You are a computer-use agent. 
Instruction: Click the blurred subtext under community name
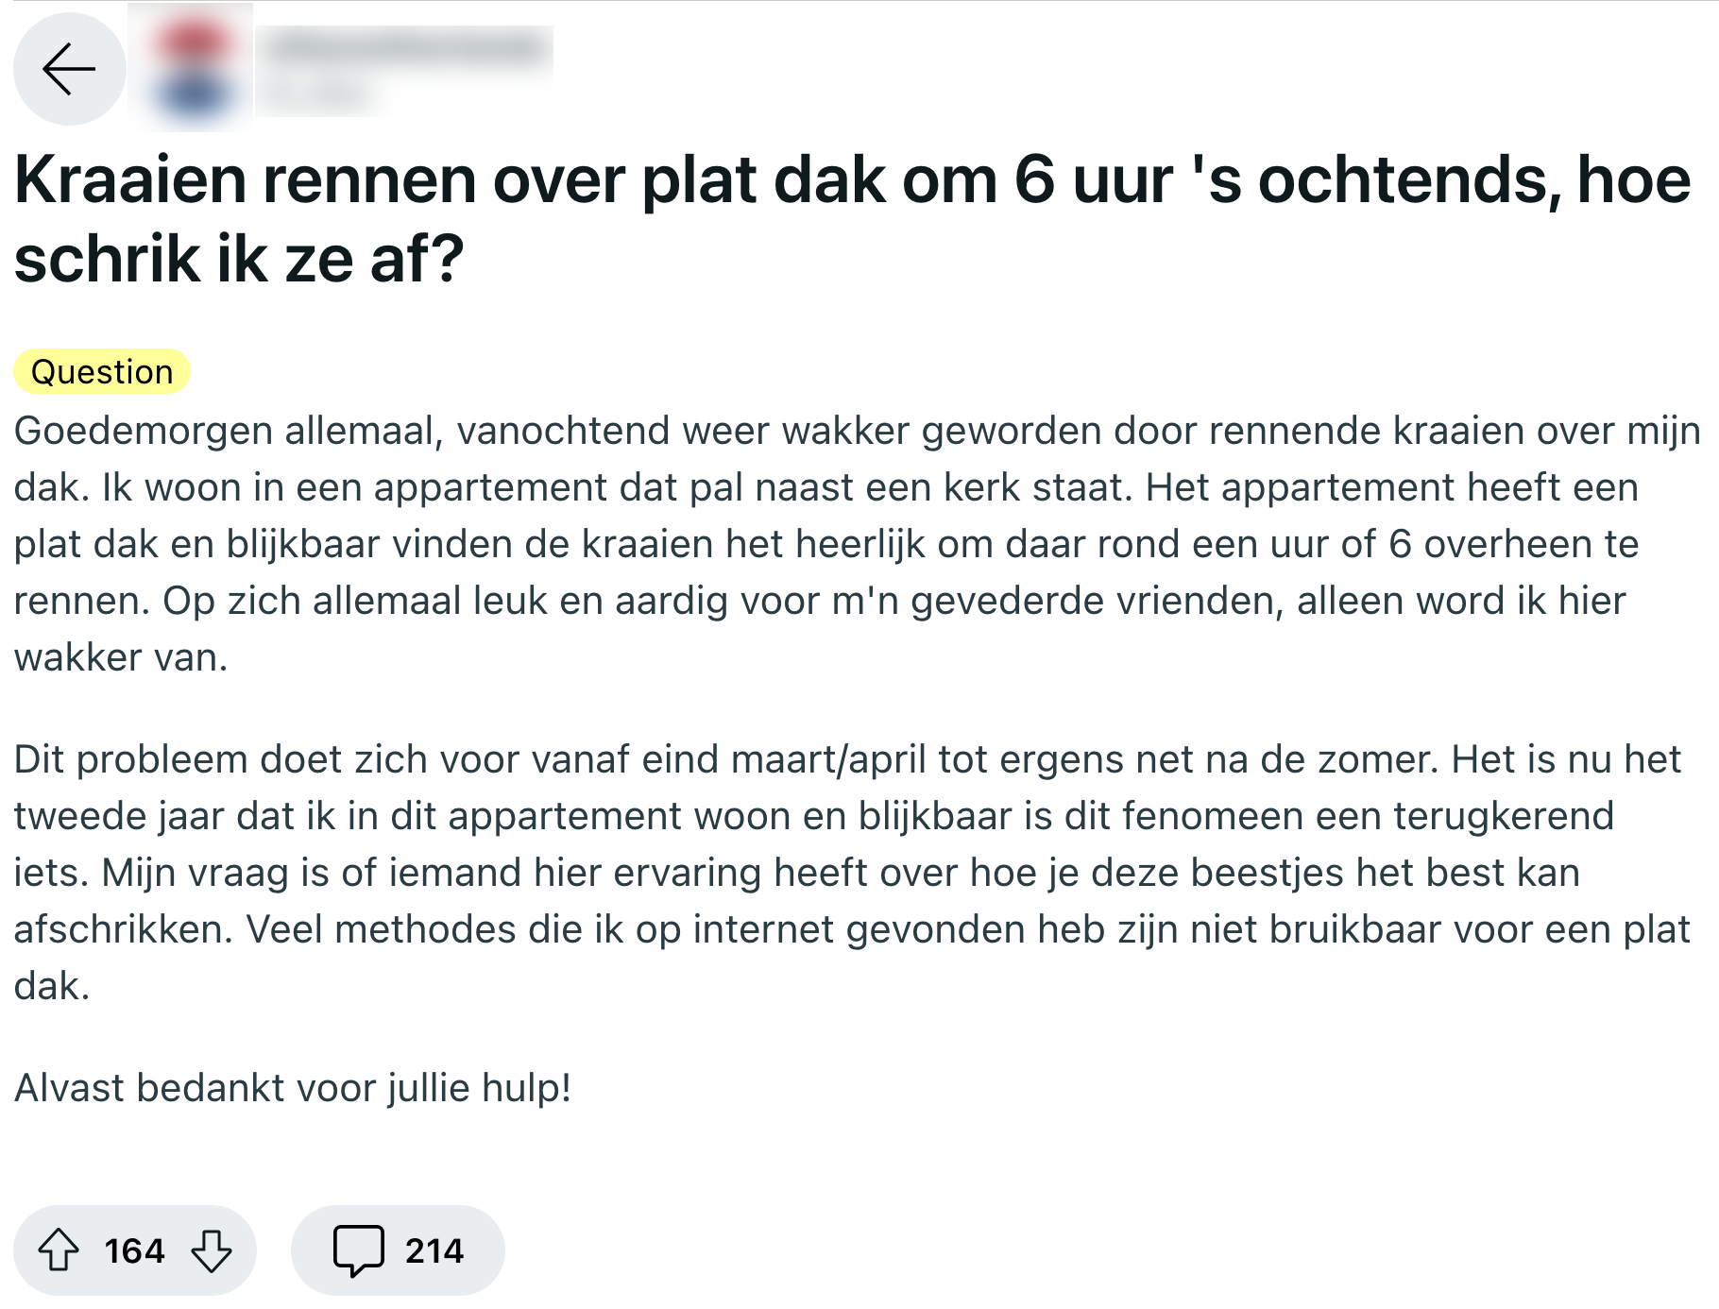316,94
